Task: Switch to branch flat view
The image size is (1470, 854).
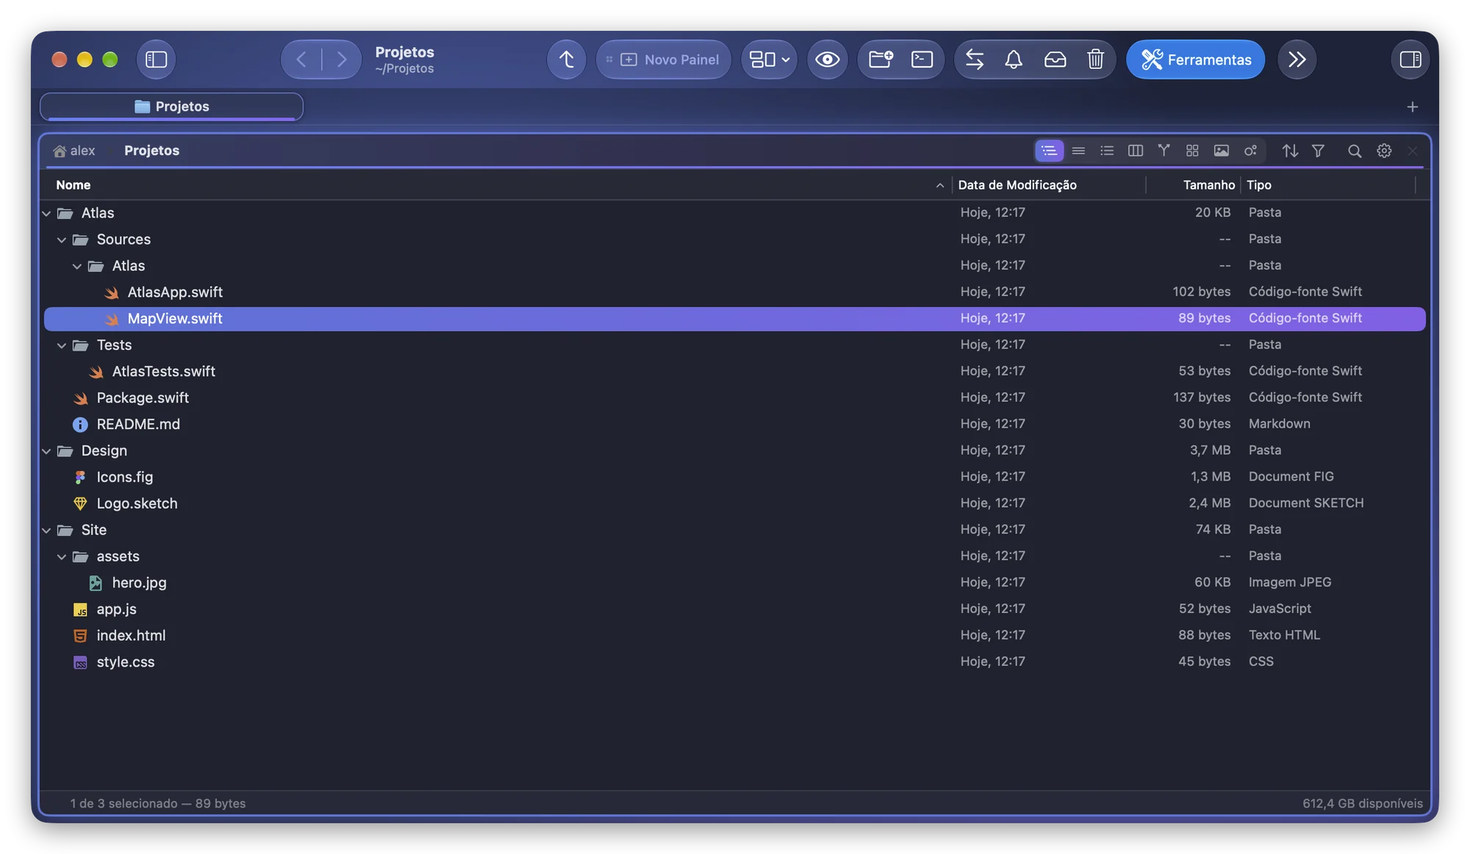Action: point(1164,151)
